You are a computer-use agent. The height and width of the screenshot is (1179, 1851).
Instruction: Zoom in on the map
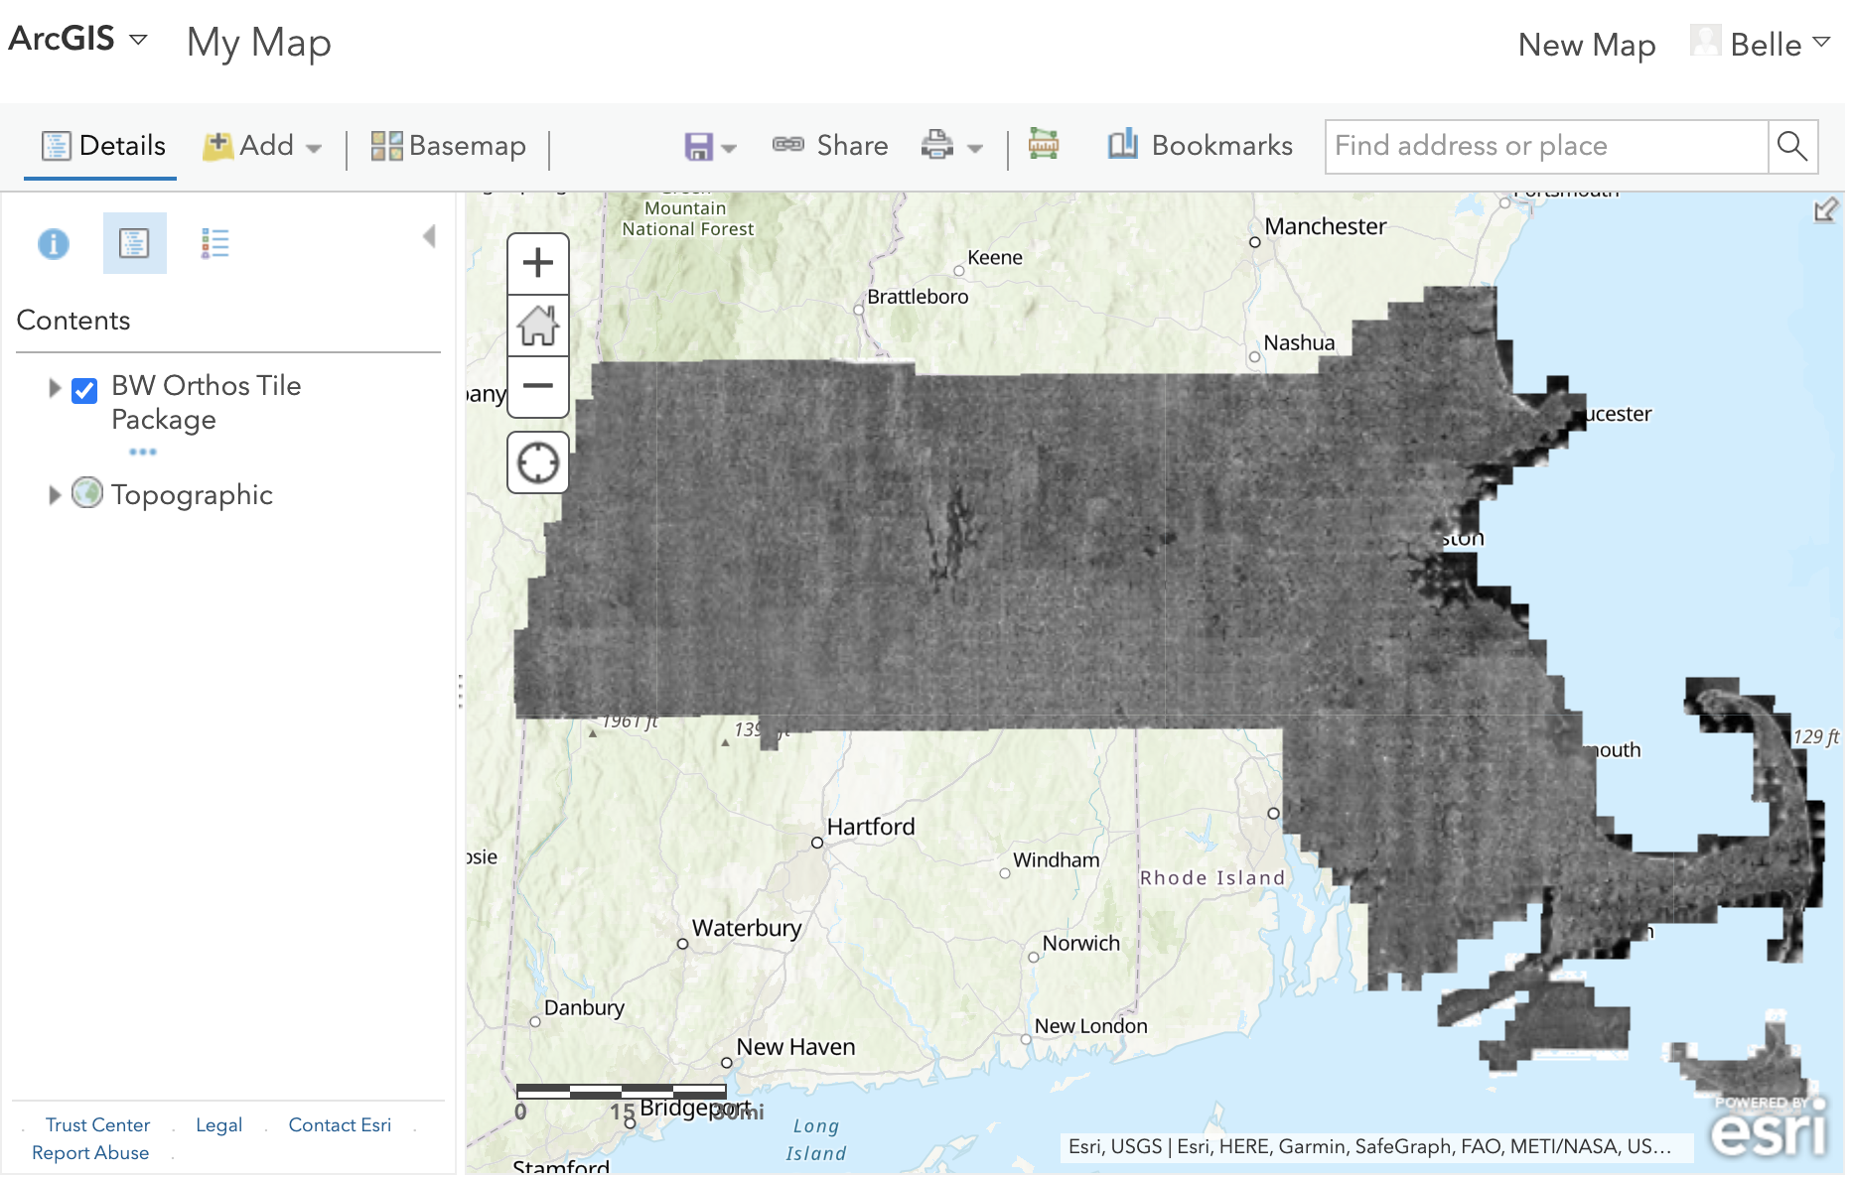pos(538,263)
